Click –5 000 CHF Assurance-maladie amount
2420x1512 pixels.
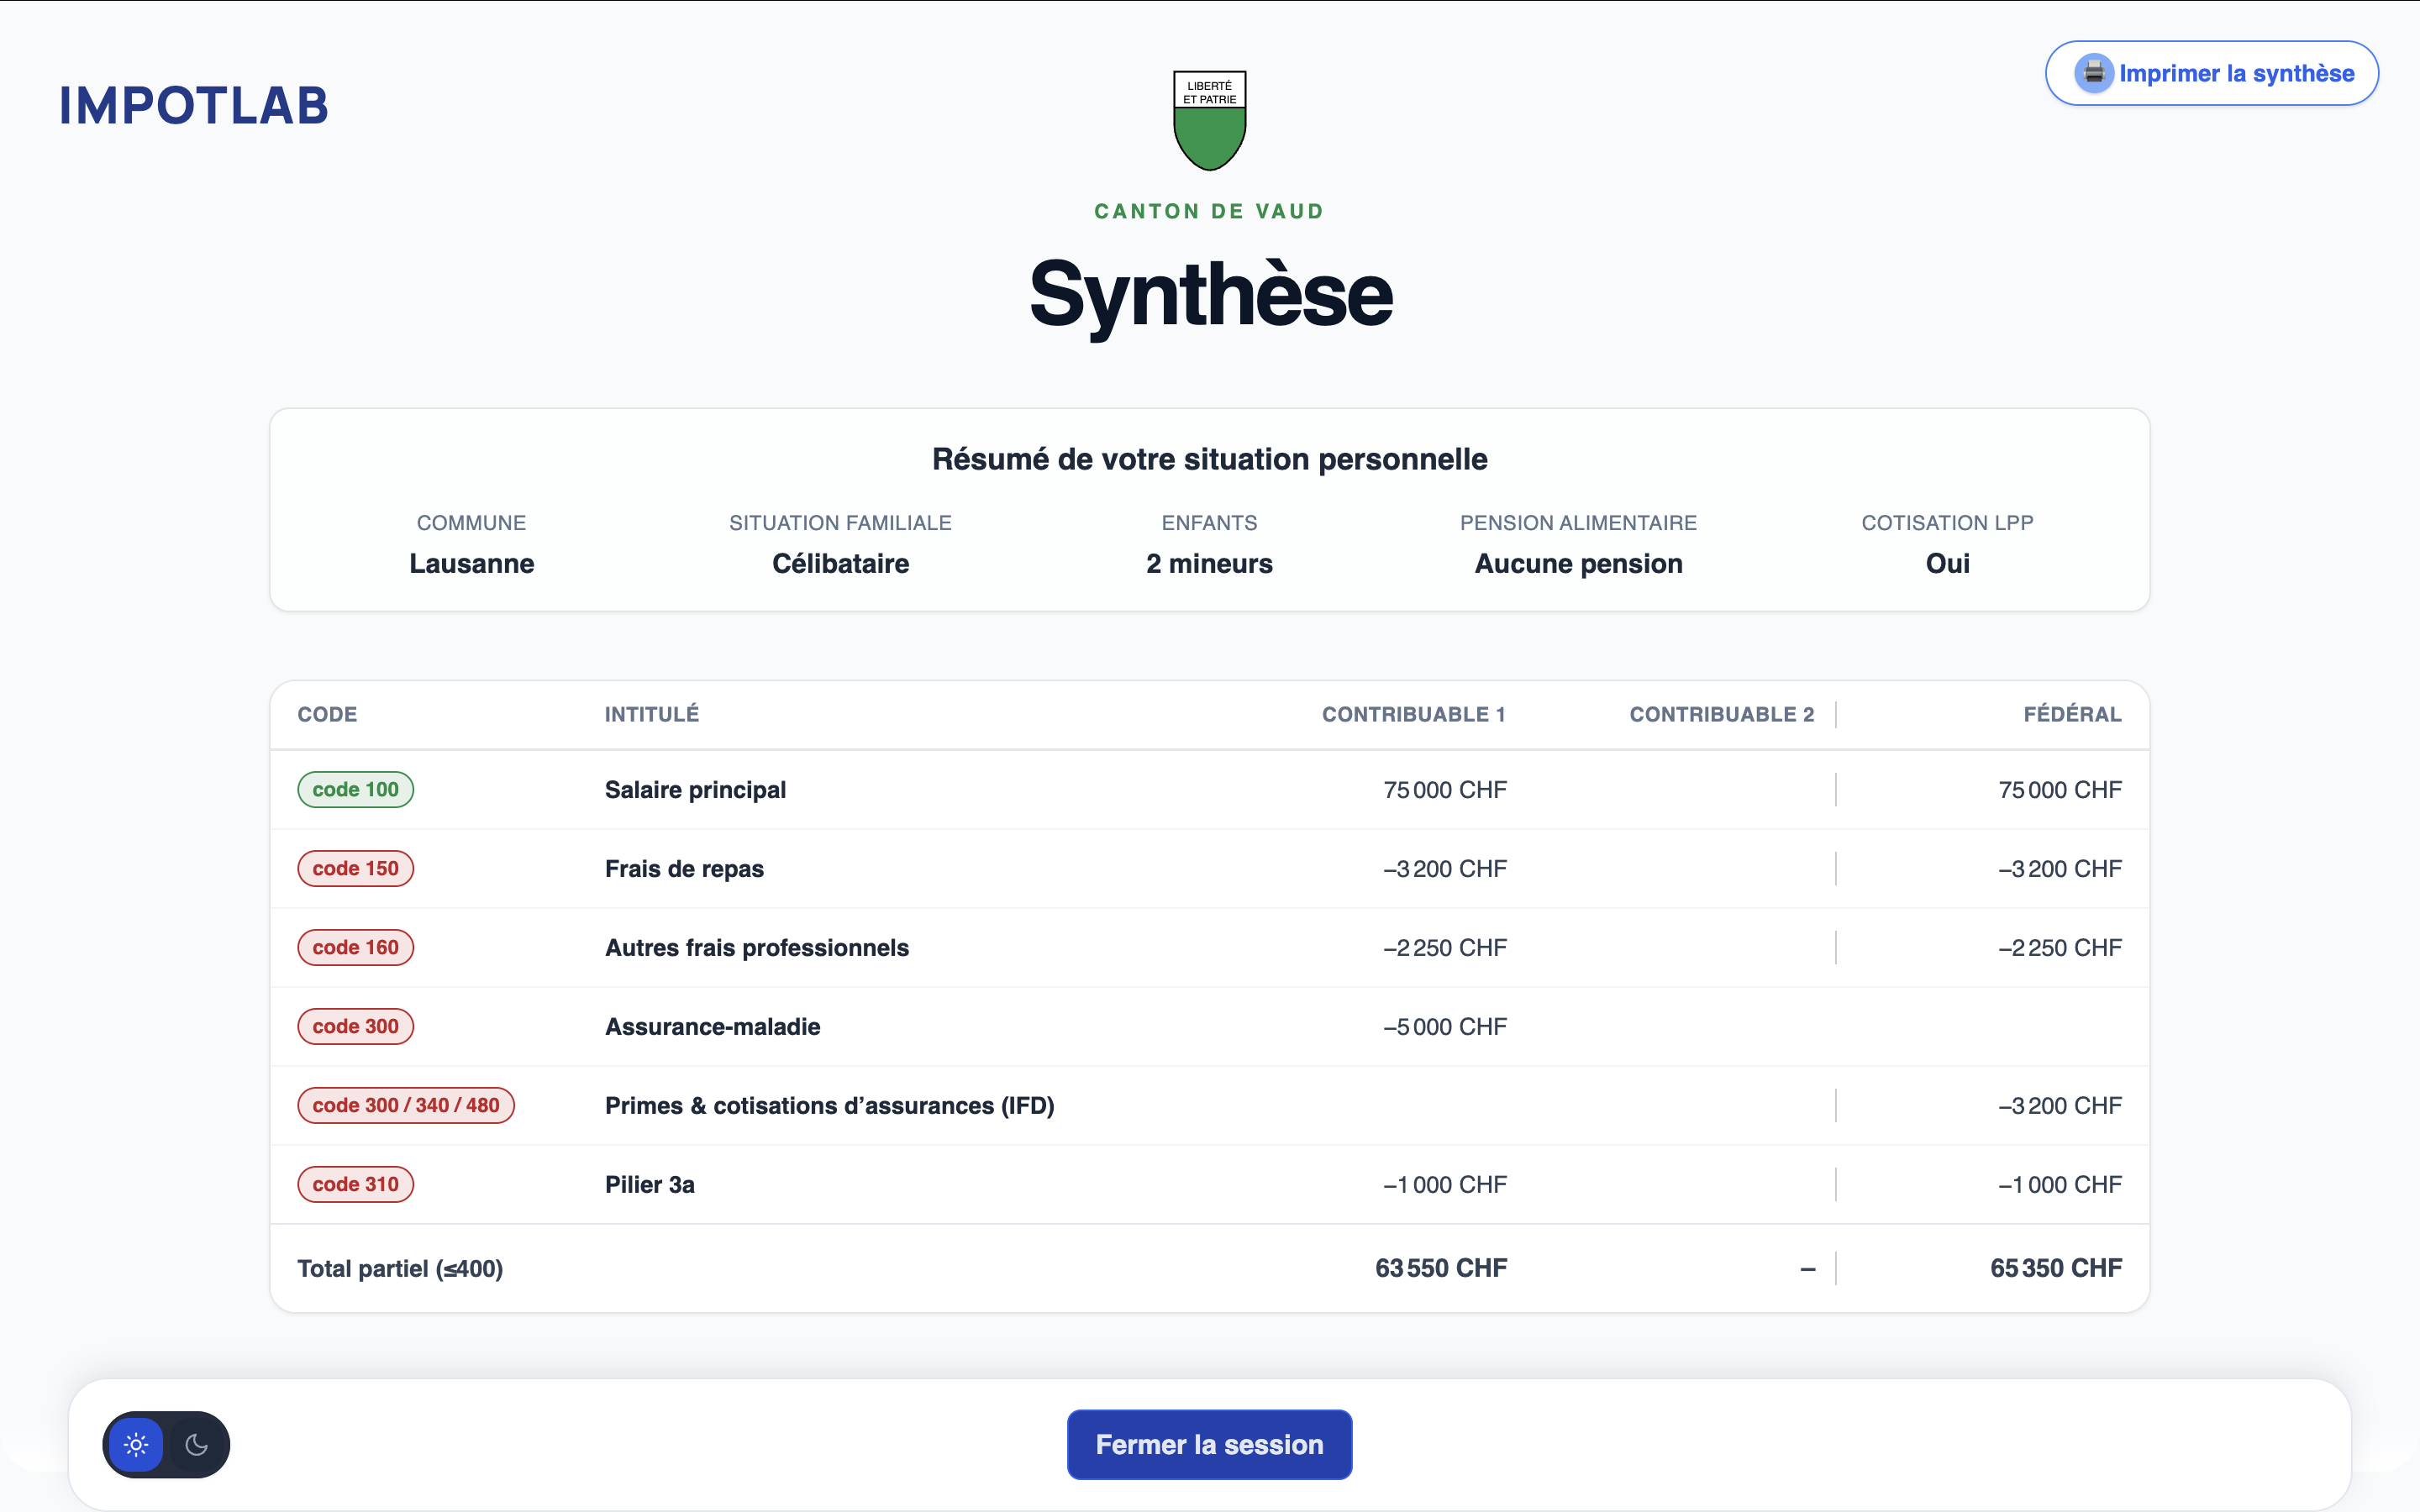pyautogui.click(x=1445, y=1027)
